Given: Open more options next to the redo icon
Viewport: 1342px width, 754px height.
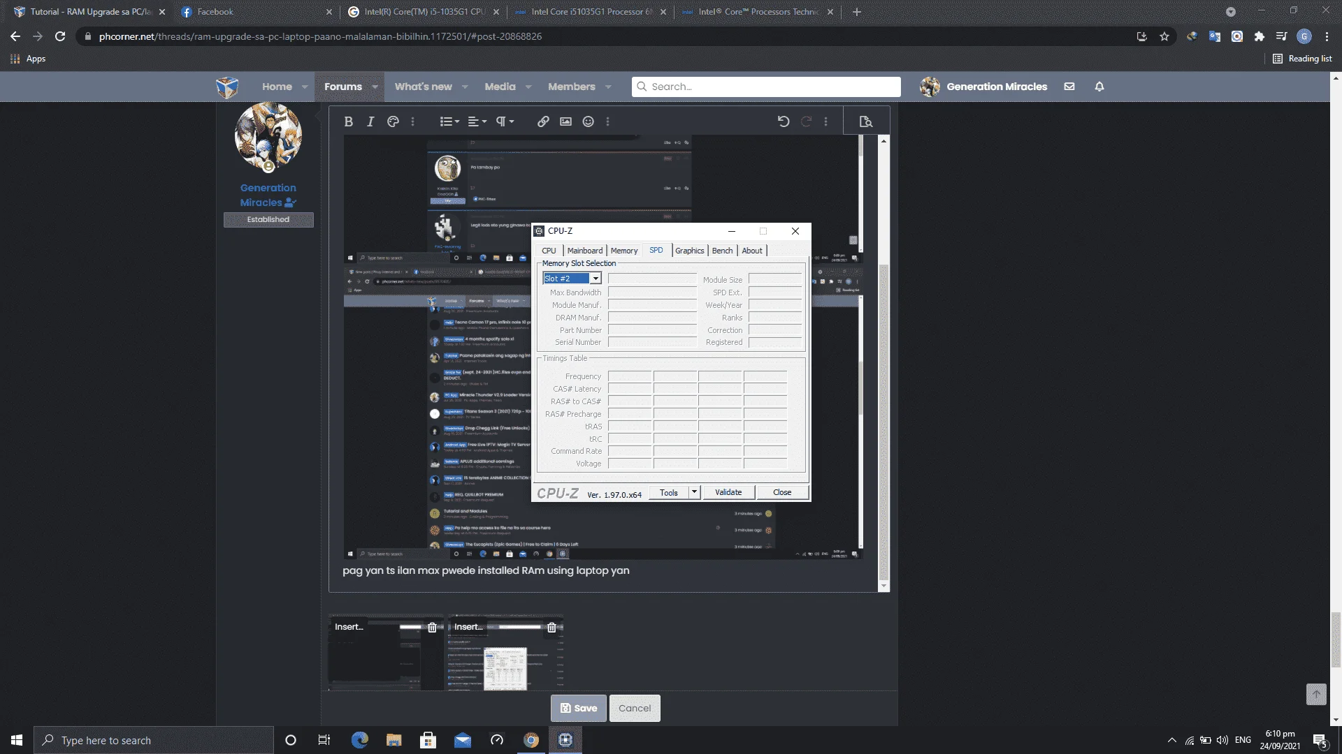Looking at the screenshot, I should (825, 121).
